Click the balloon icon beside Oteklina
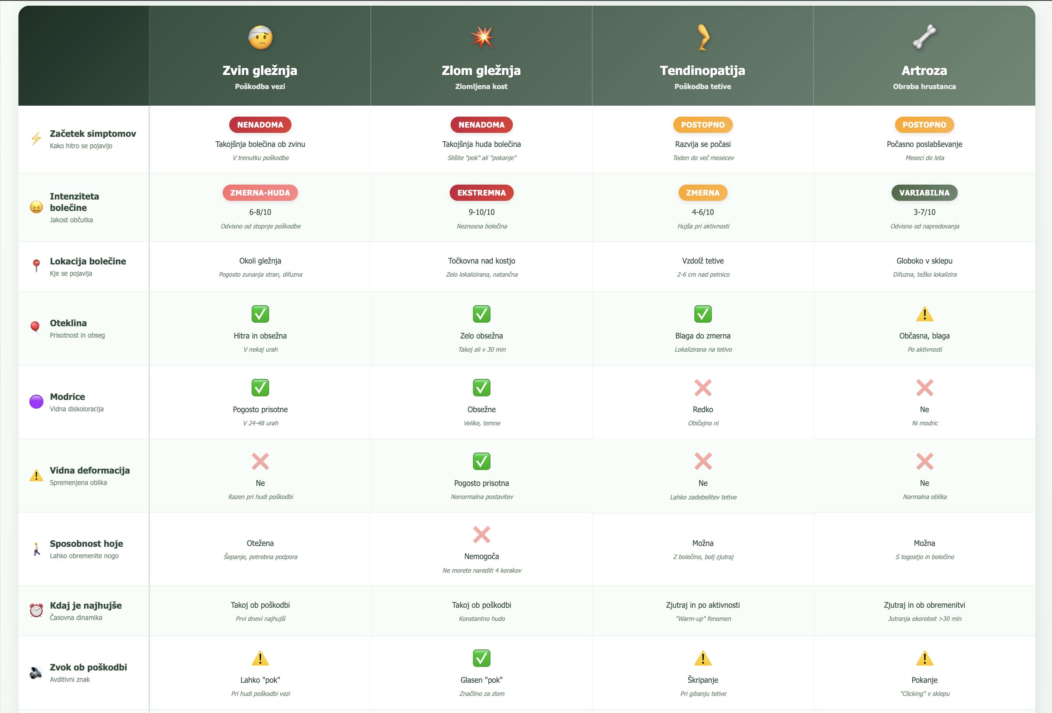The width and height of the screenshot is (1052, 713). [36, 328]
